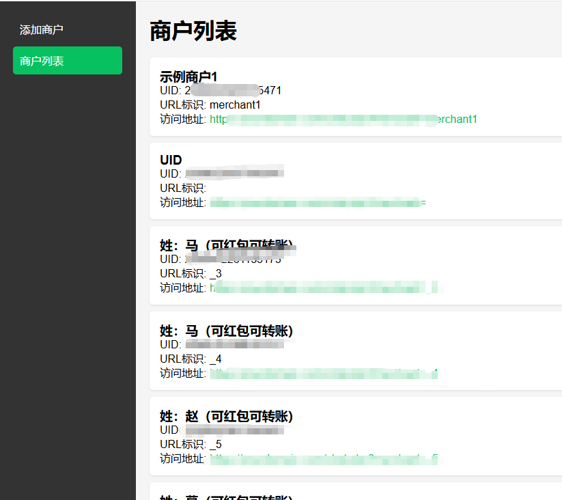
Task: Click the 商户列表 page heading
Action: (x=193, y=31)
